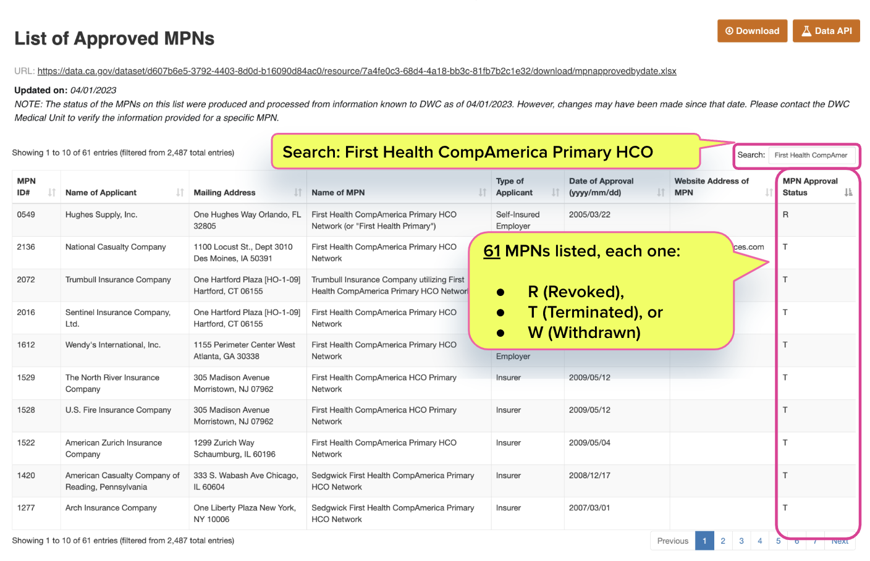Select current page 1 in pagination
870x561 pixels.
[704, 541]
